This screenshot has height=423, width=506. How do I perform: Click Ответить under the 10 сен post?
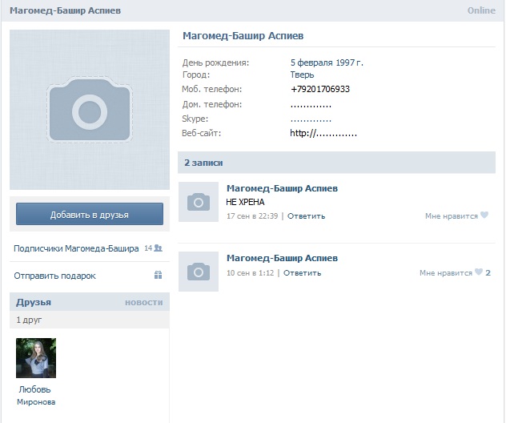pyautogui.click(x=302, y=273)
